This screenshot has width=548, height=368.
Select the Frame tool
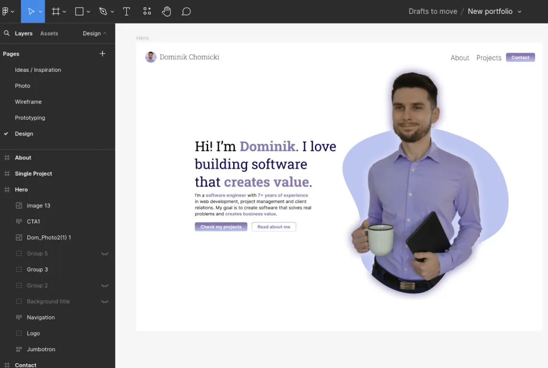(55, 11)
